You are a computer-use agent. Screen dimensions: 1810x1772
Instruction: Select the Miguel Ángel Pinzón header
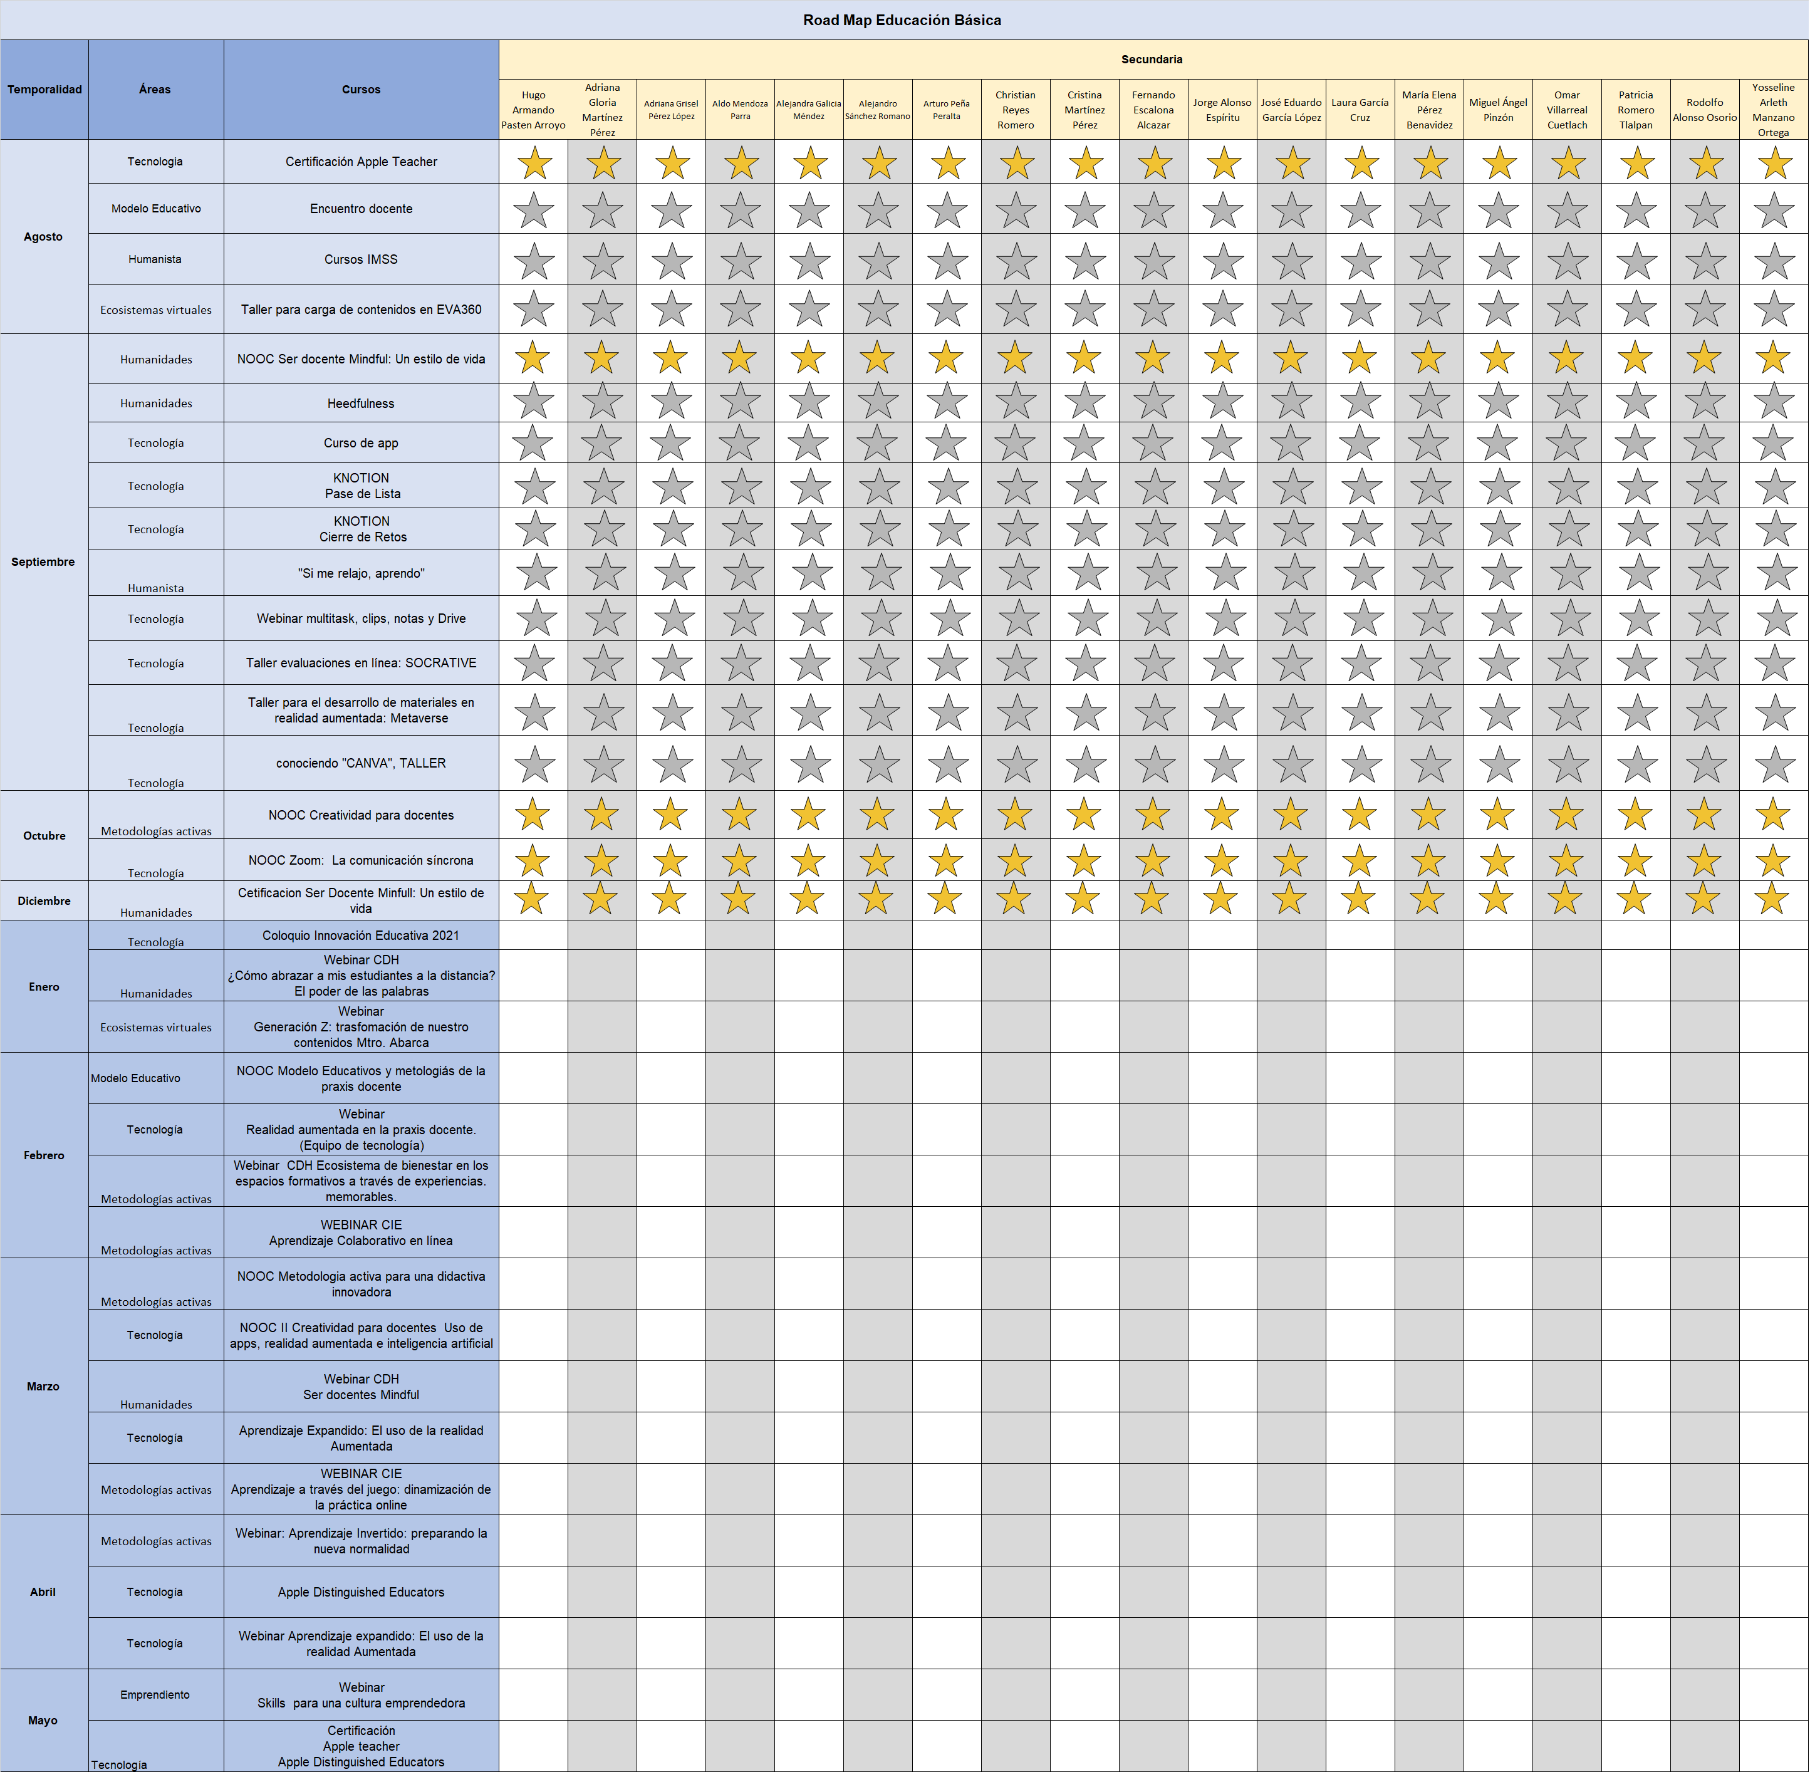pos(1498,110)
